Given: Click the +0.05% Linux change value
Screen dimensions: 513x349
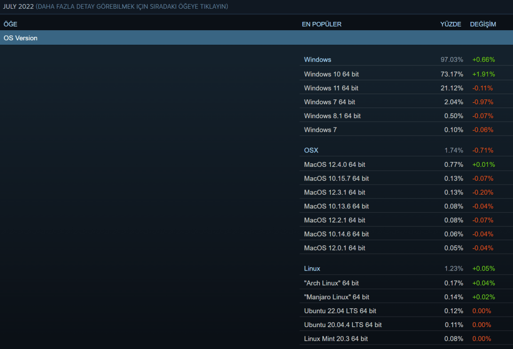Looking at the screenshot, I should [x=483, y=268].
